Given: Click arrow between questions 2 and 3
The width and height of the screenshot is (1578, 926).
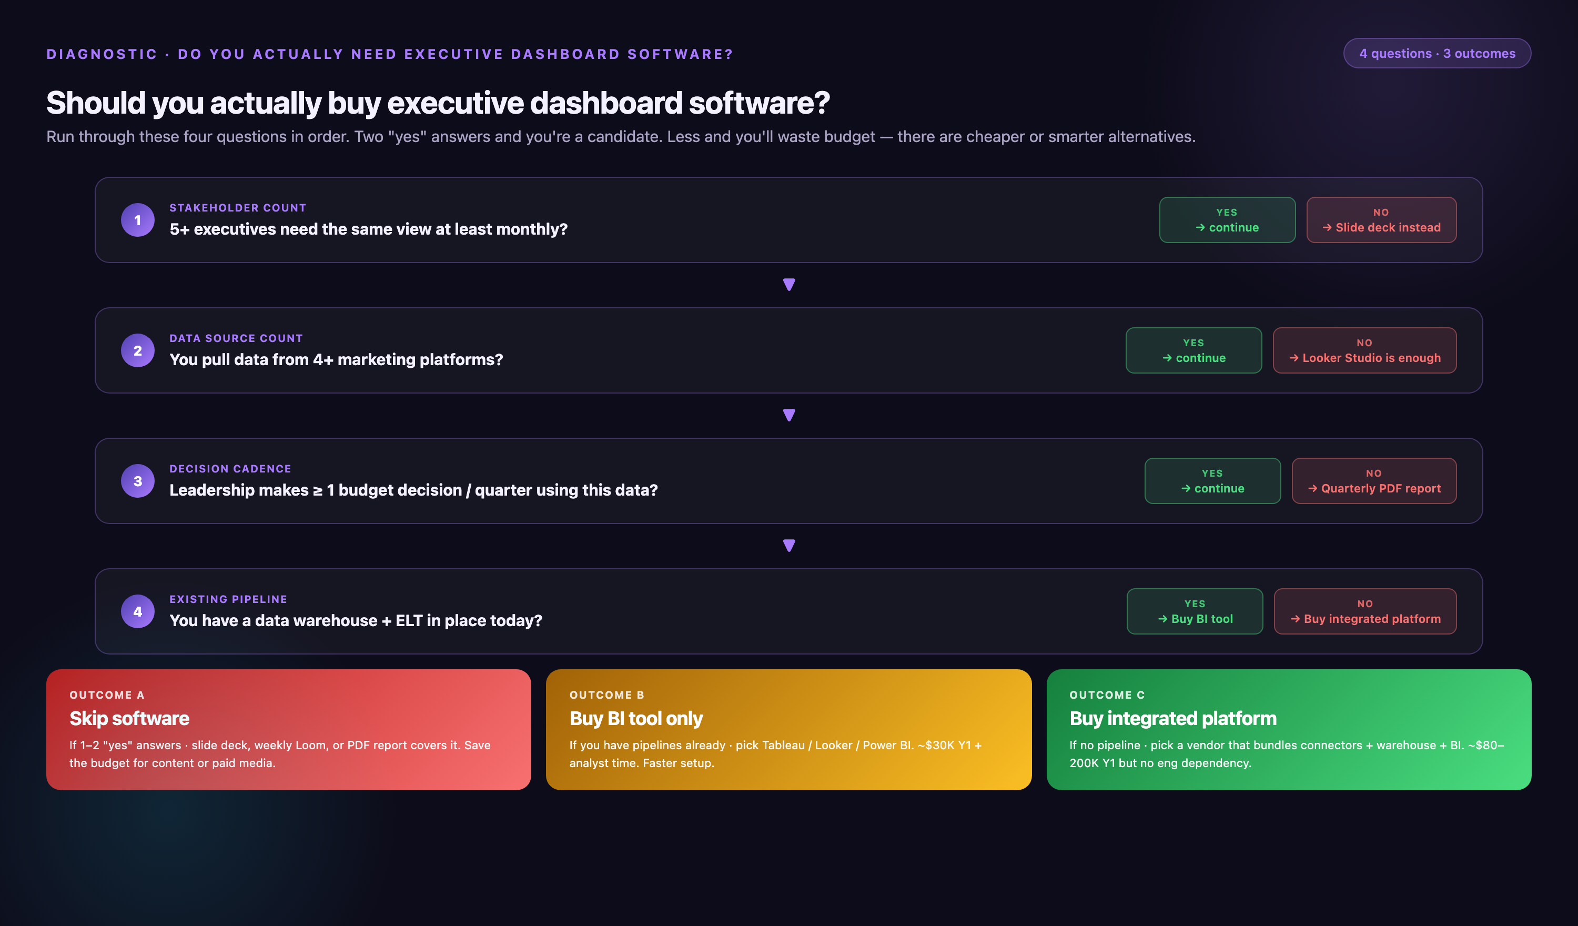Looking at the screenshot, I should click(x=789, y=415).
